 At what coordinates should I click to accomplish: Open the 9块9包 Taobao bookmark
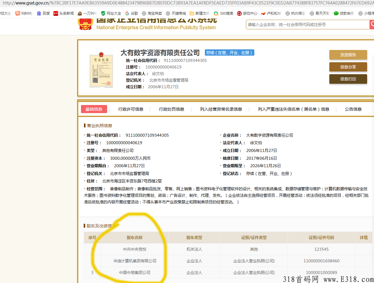24,13
